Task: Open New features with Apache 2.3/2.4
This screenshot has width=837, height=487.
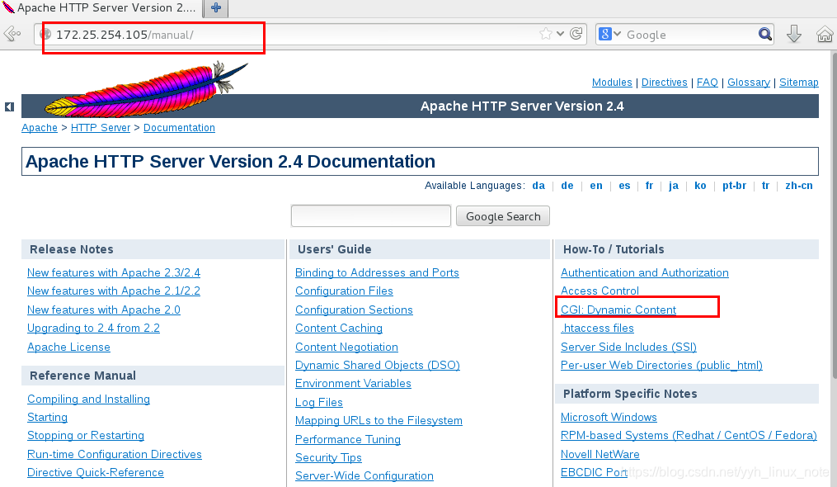Action: (114, 272)
